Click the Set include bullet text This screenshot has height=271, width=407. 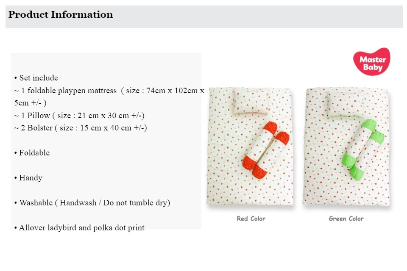pos(36,78)
